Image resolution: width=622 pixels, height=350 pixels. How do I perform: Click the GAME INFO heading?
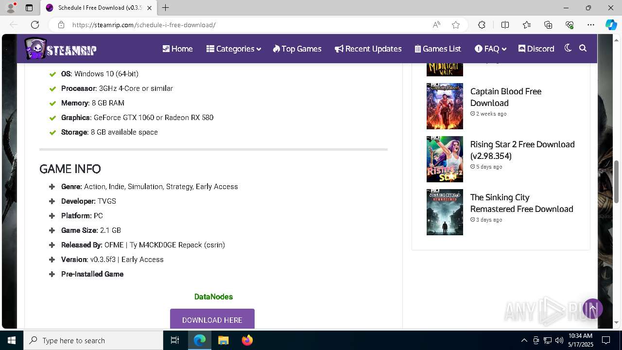click(70, 169)
